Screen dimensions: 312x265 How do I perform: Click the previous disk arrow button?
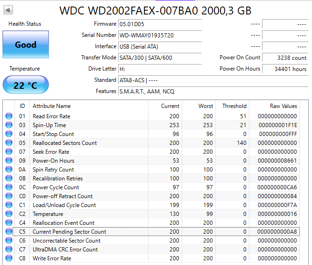(8, 10)
